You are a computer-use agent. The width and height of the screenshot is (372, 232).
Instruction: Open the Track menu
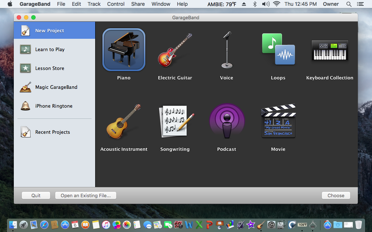pyautogui.click(x=94, y=4)
